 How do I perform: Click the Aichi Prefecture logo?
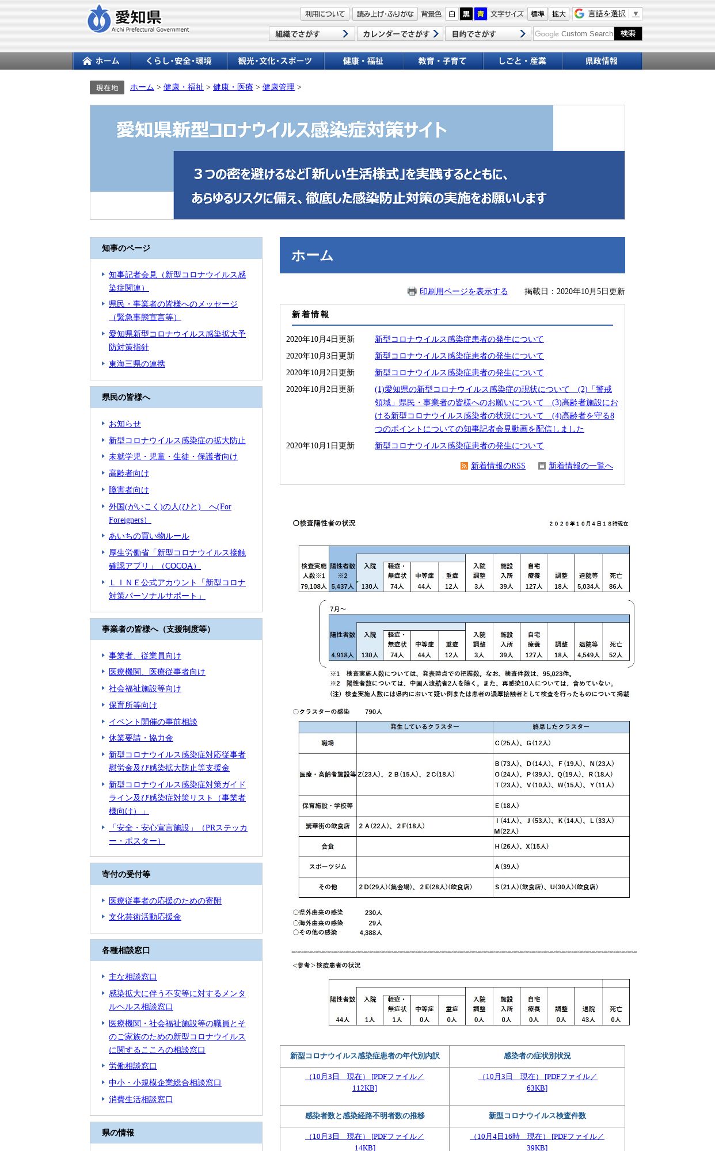[139, 19]
